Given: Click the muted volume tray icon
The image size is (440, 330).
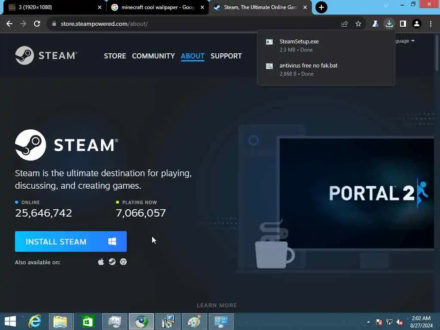Looking at the screenshot, I should click(x=400, y=322).
